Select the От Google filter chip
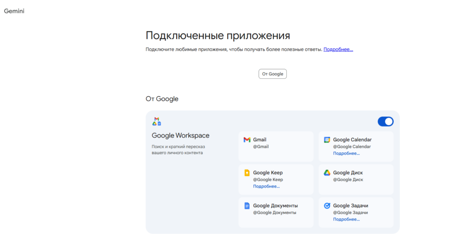The image size is (470, 243). tap(273, 74)
